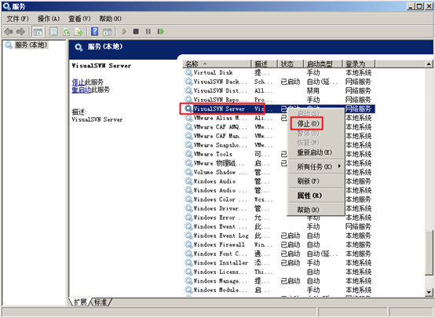Sort by the 状态 column header
This screenshot has width=435, height=318.
291,64
